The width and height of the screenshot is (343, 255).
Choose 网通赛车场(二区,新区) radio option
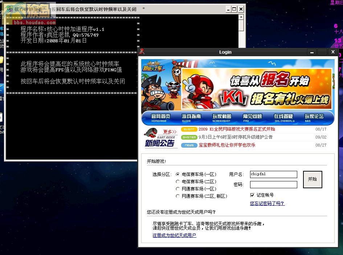(x=177, y=196)
